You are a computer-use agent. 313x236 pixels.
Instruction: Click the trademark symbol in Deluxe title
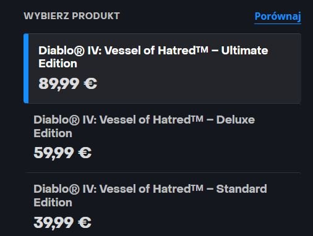(x=197, y=119)
